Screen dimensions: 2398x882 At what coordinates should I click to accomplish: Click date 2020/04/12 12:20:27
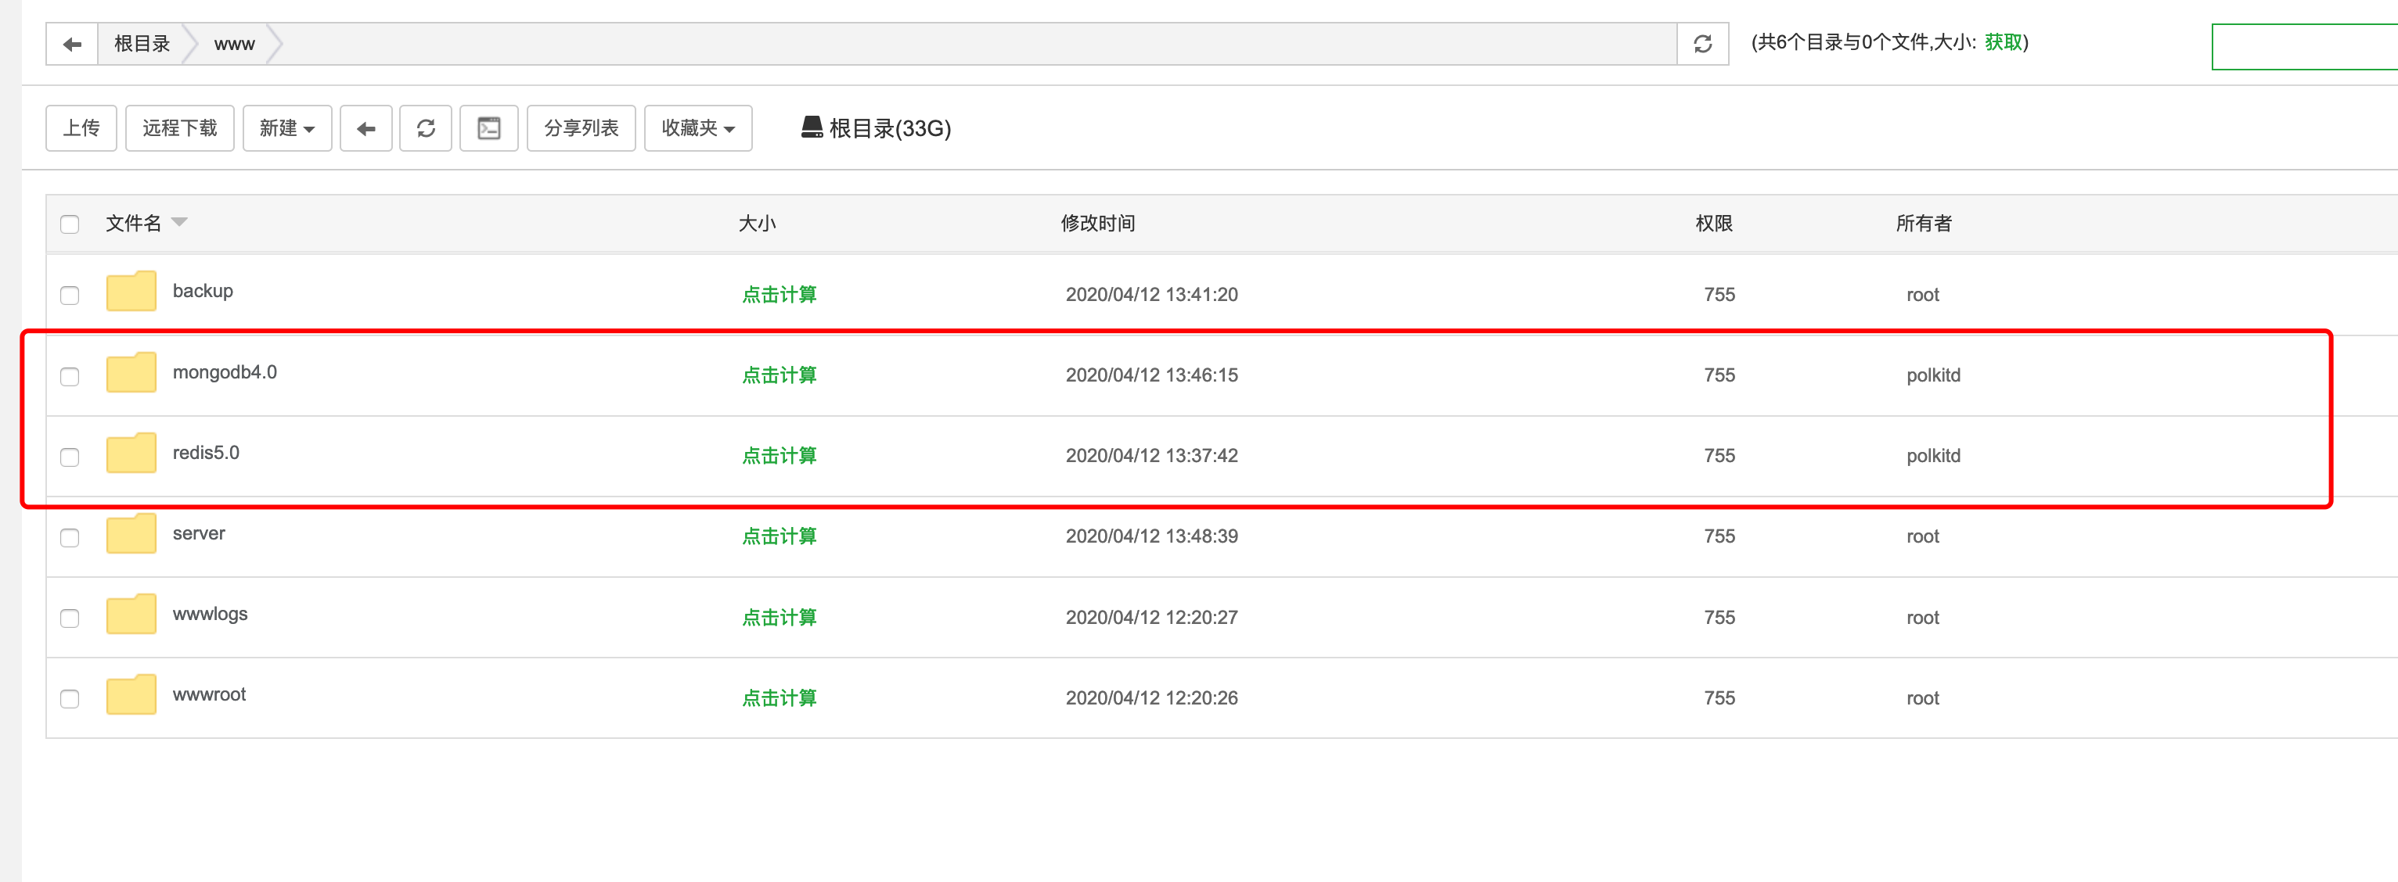point(1151,618)
